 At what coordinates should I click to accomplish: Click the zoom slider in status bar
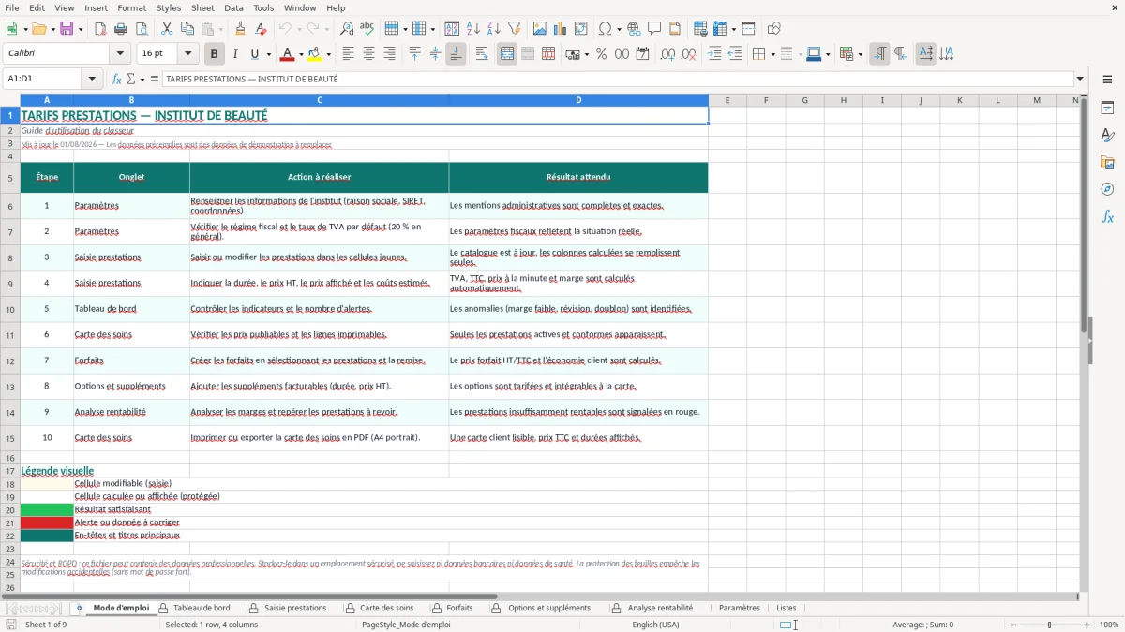[1049, 625]
